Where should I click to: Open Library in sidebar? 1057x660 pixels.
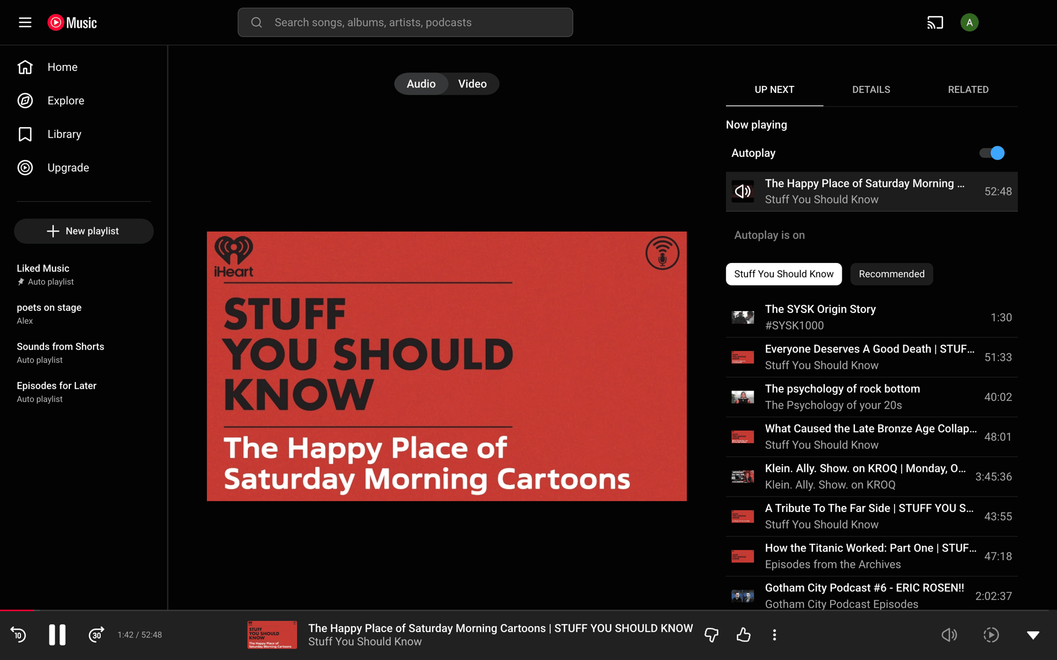point(84,134)
